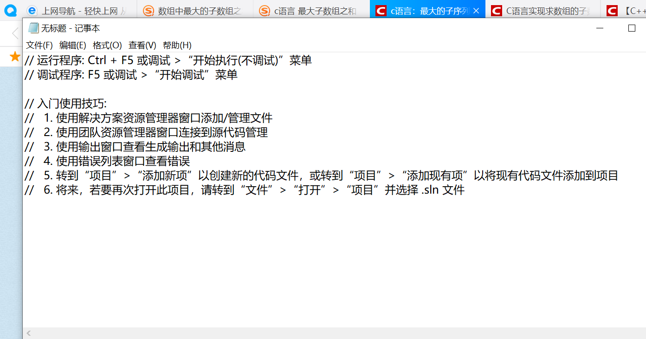Viewport: 646px width, 339px height.
Task: Click the yellow favorites star in the browser
Action: point(15,57)
